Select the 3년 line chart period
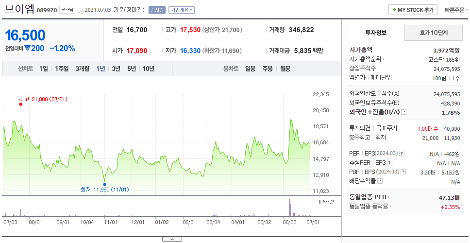Image resolution: width=470 pixels, height=243 pixels. (116, 69)
